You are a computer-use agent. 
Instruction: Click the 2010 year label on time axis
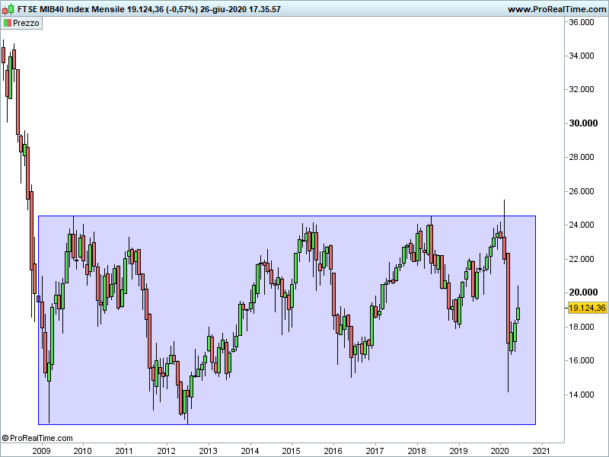click(82, 451)
